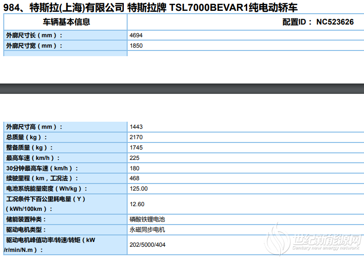
Task: Click the top speed value 225
Action: tap(134, 158)
